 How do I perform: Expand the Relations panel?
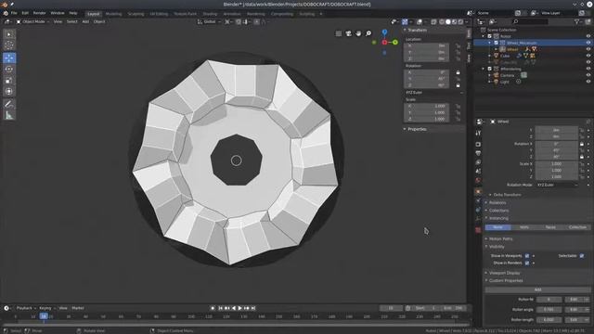click(x=497, y=202)
